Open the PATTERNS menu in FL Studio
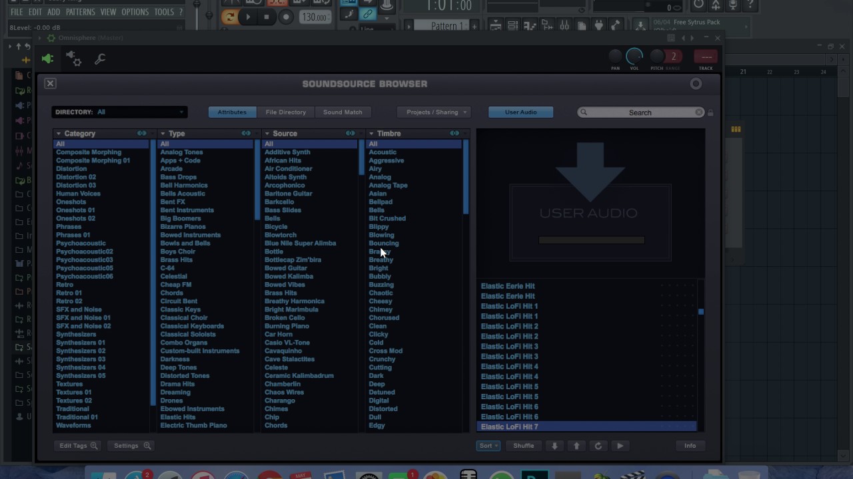 [x=80, y=12]
